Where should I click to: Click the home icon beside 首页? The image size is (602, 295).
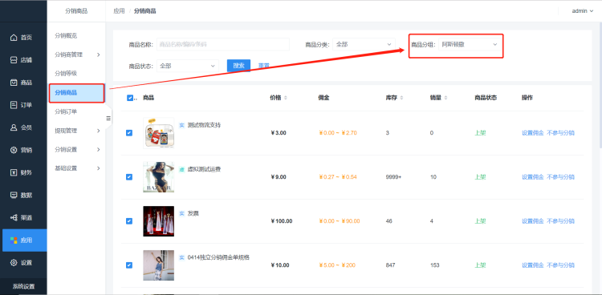[14, 38]
